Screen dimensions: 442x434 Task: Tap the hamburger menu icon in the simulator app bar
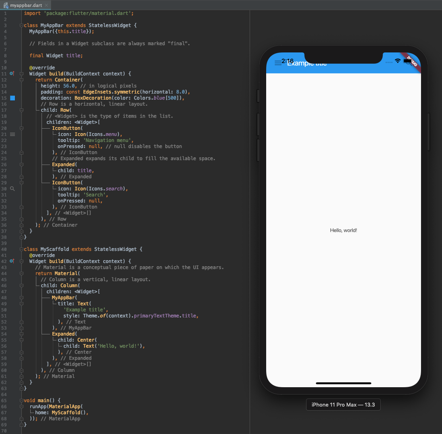[x=278, y=63]
